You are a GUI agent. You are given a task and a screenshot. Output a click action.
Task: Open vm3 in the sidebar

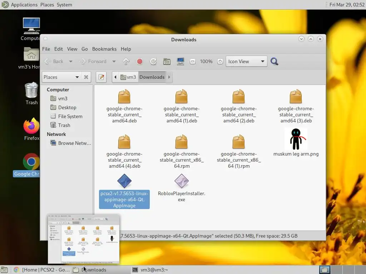tap(59, 98)
